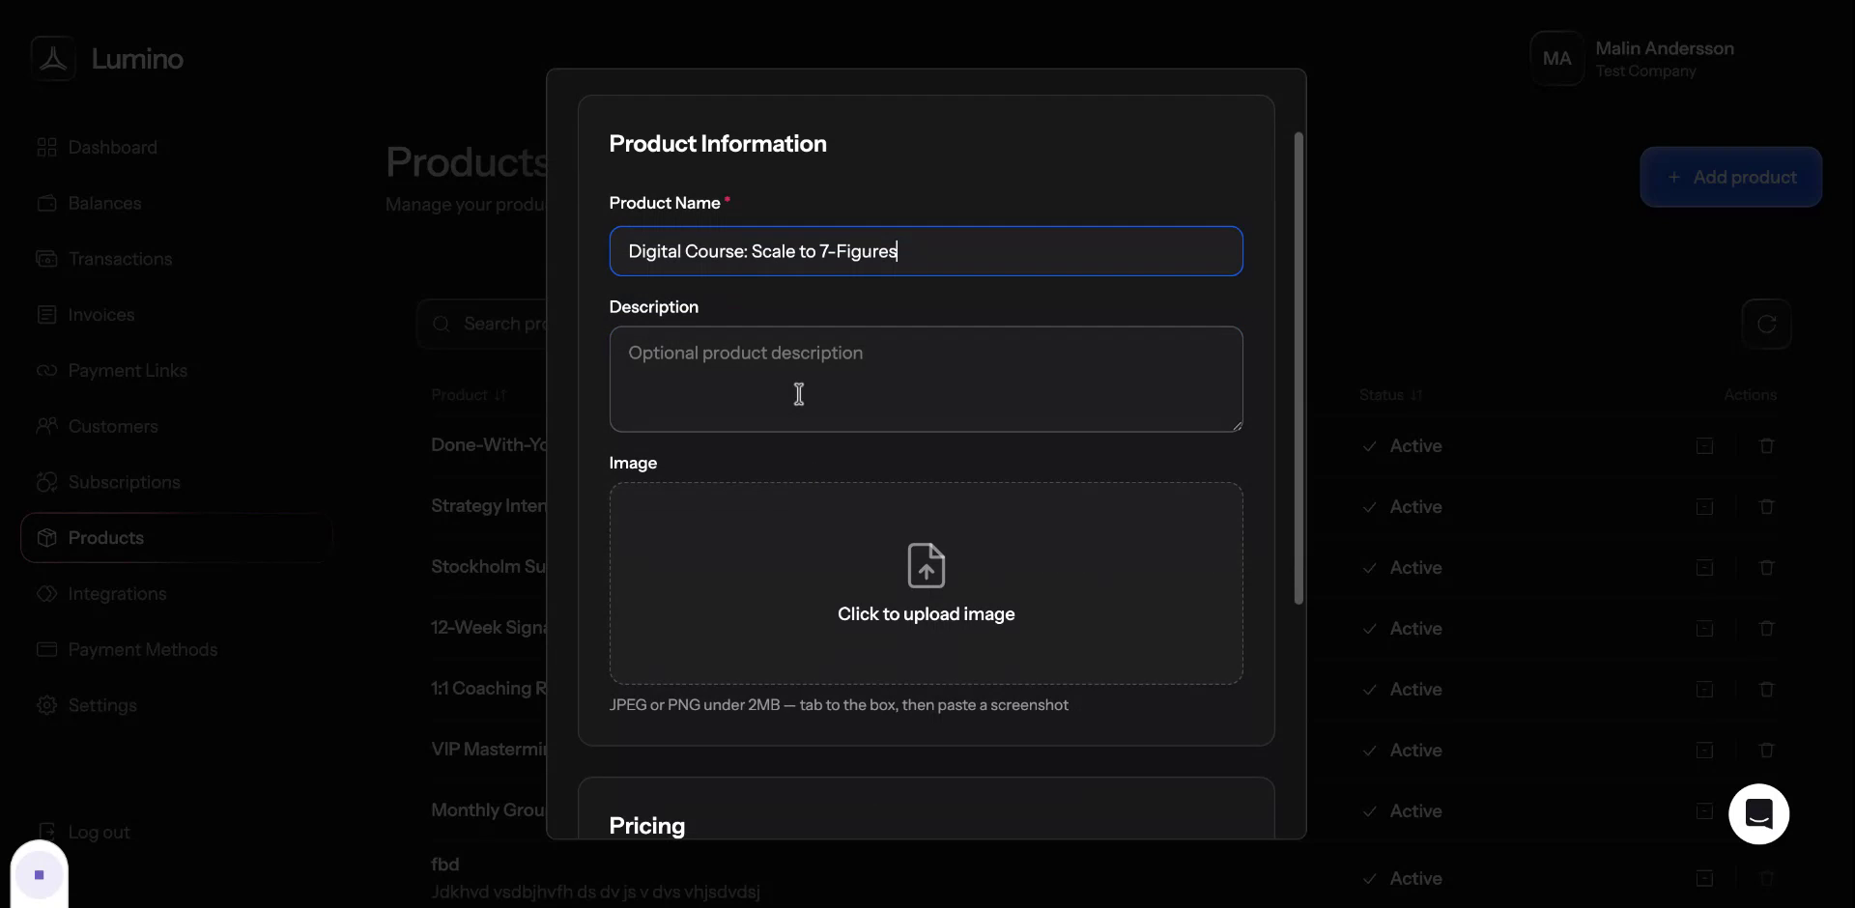Click the archive icon in 12-Week Signature row
The image size is (1855, 908).
click(1704, 629)
